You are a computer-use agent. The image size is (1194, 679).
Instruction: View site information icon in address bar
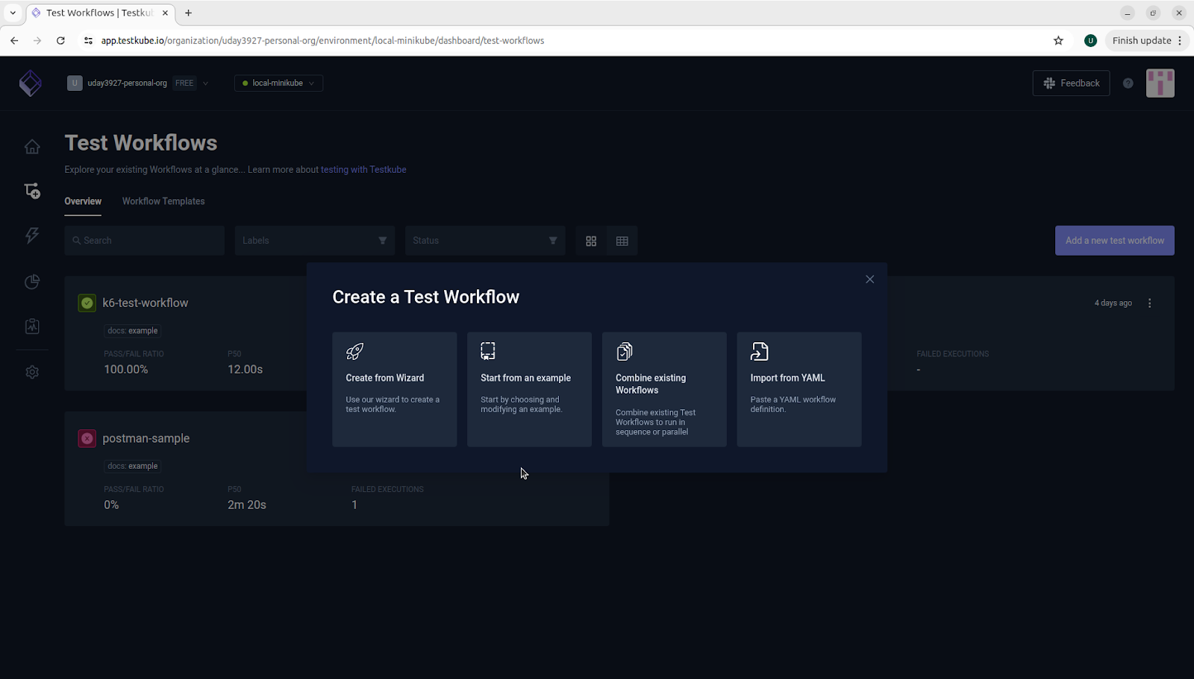point(88,41)
